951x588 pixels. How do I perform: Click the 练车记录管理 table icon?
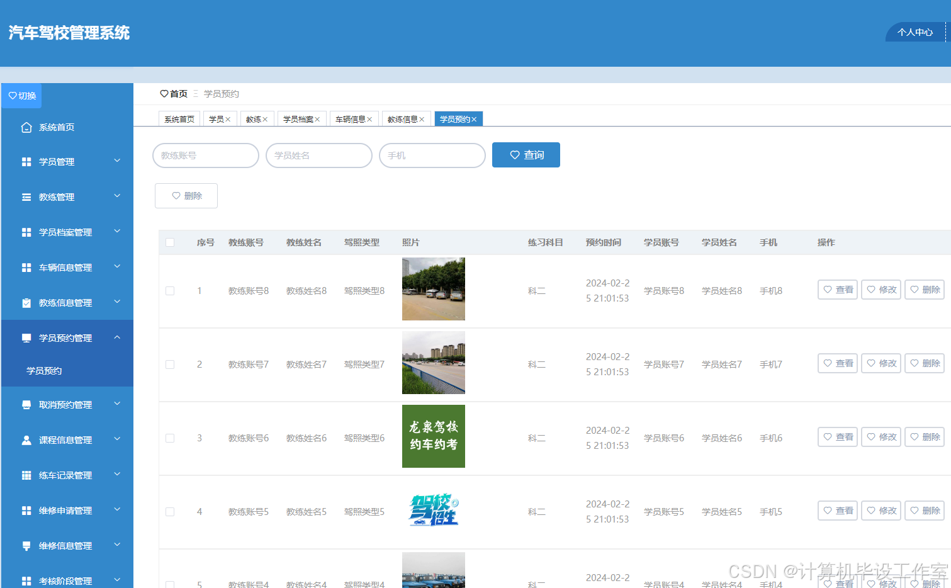(x=26, y=475)
